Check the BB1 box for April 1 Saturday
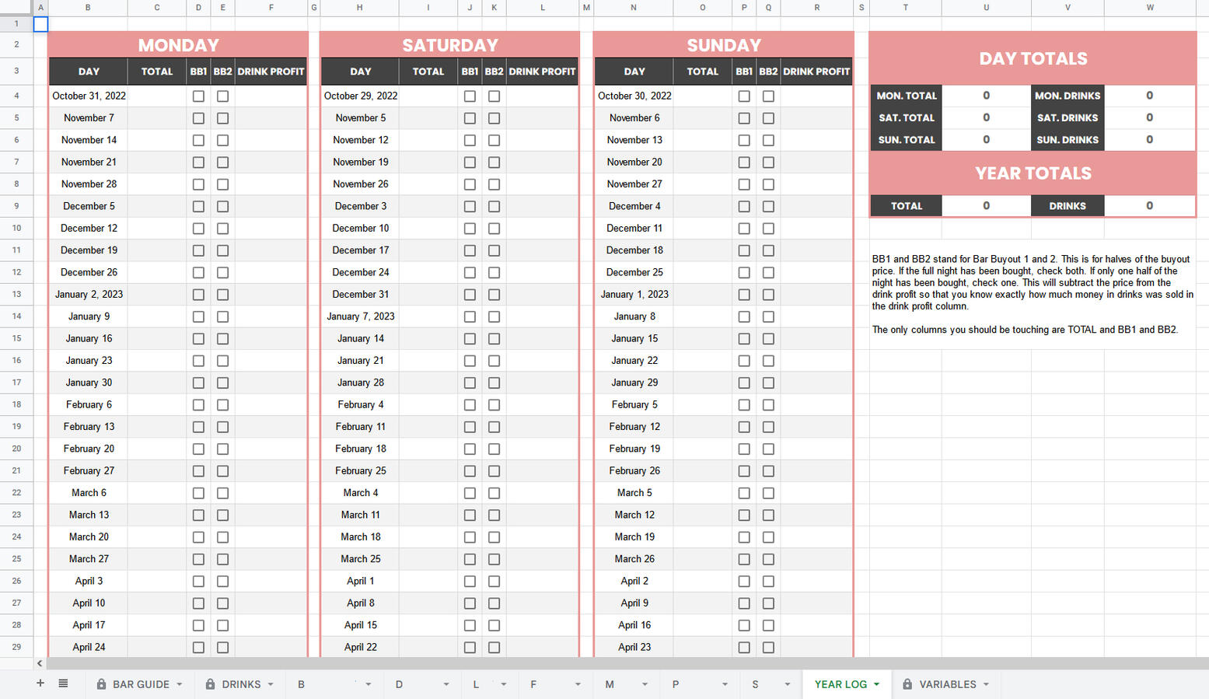The image size is (1209, 699). [470, 581]
